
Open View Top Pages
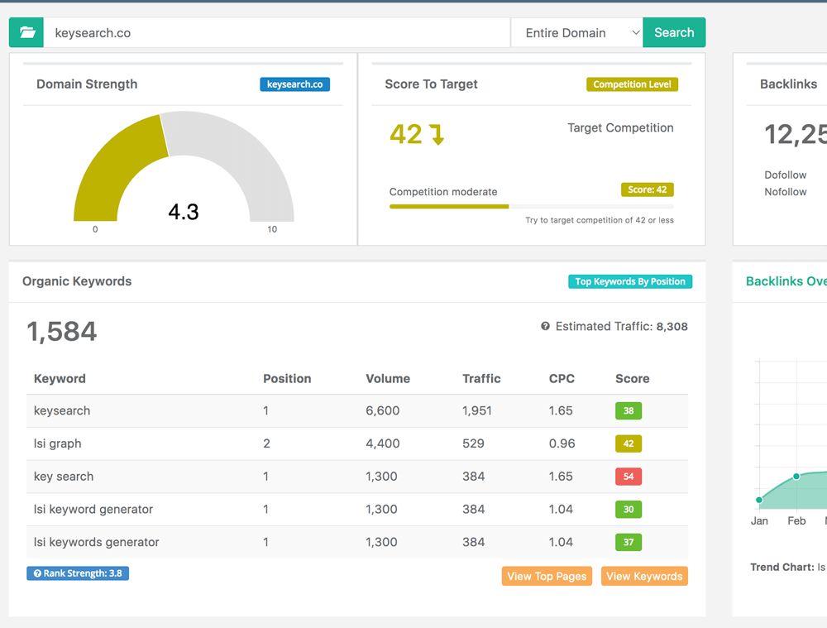pyautogui.click(x=547, y=576)
